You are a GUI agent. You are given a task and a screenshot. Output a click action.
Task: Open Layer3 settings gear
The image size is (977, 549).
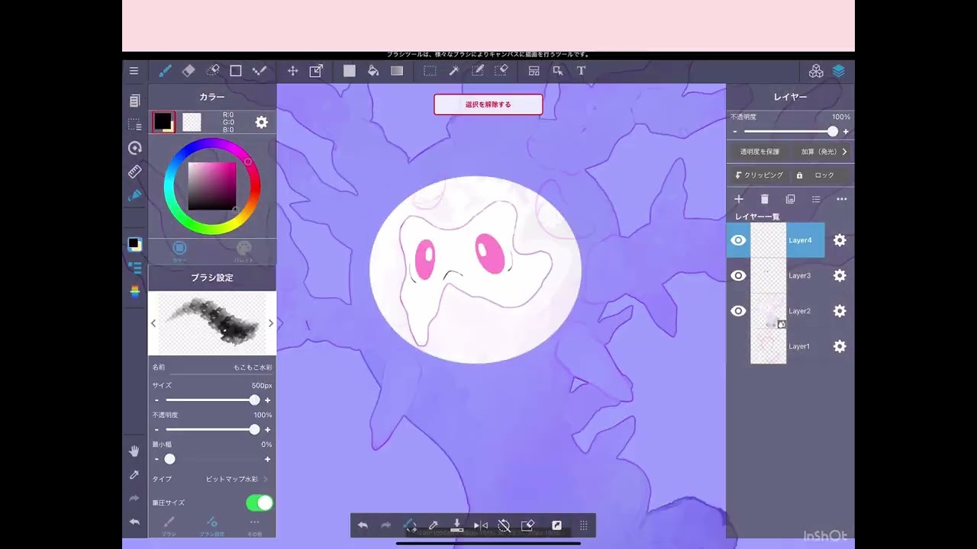click(840, 275)
